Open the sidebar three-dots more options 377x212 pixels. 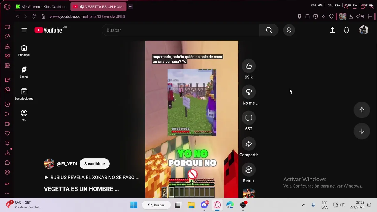tap(7, 194)
